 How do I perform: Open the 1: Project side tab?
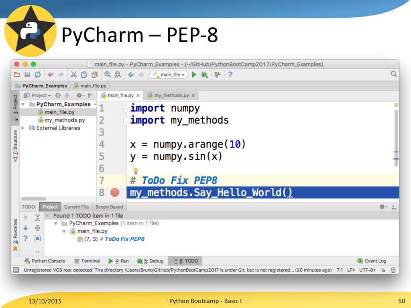(x=16, y=107)
